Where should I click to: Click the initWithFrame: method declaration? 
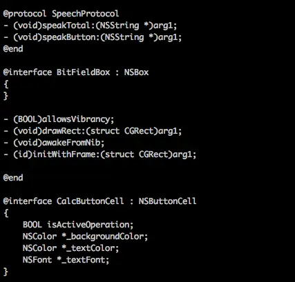tap(99, 154)
